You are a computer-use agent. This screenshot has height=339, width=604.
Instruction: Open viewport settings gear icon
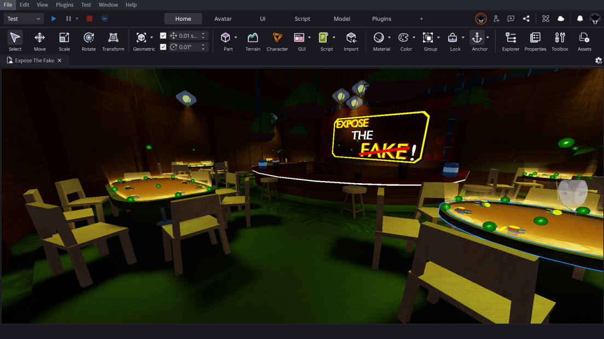pos(598,60)
